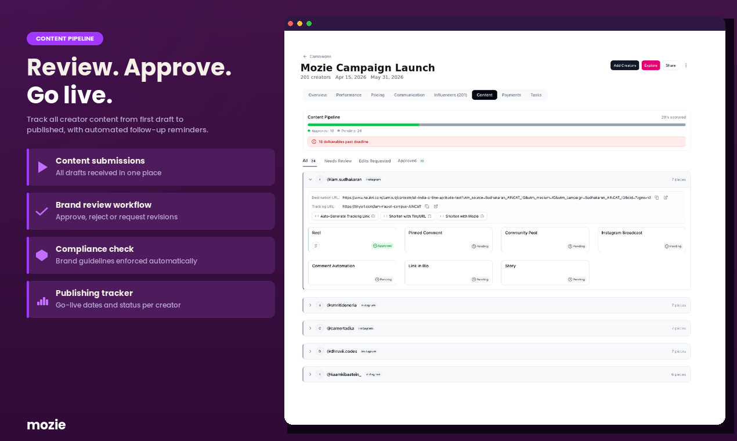Expand the @smritidoneria row

[x=310, y=305]
